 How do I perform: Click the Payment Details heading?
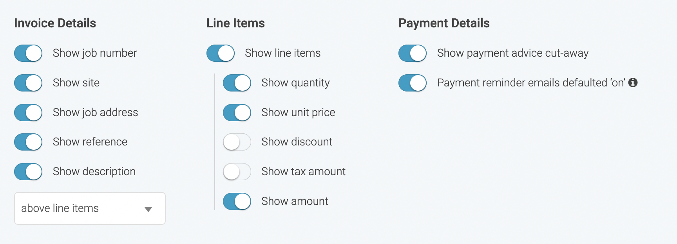(x=444, y=23)
